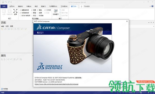Toggle the 视图 checkbox in show/hide group

point(32,10)
